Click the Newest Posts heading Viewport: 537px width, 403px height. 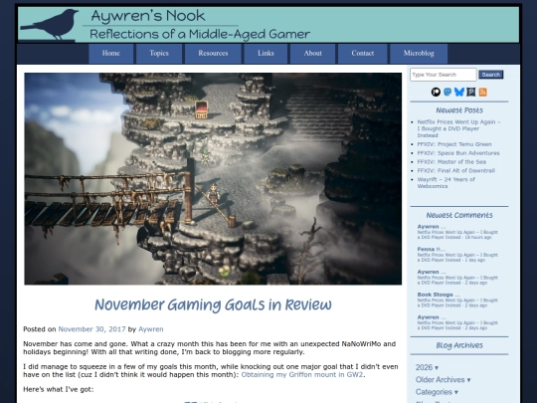coord(459,110)
